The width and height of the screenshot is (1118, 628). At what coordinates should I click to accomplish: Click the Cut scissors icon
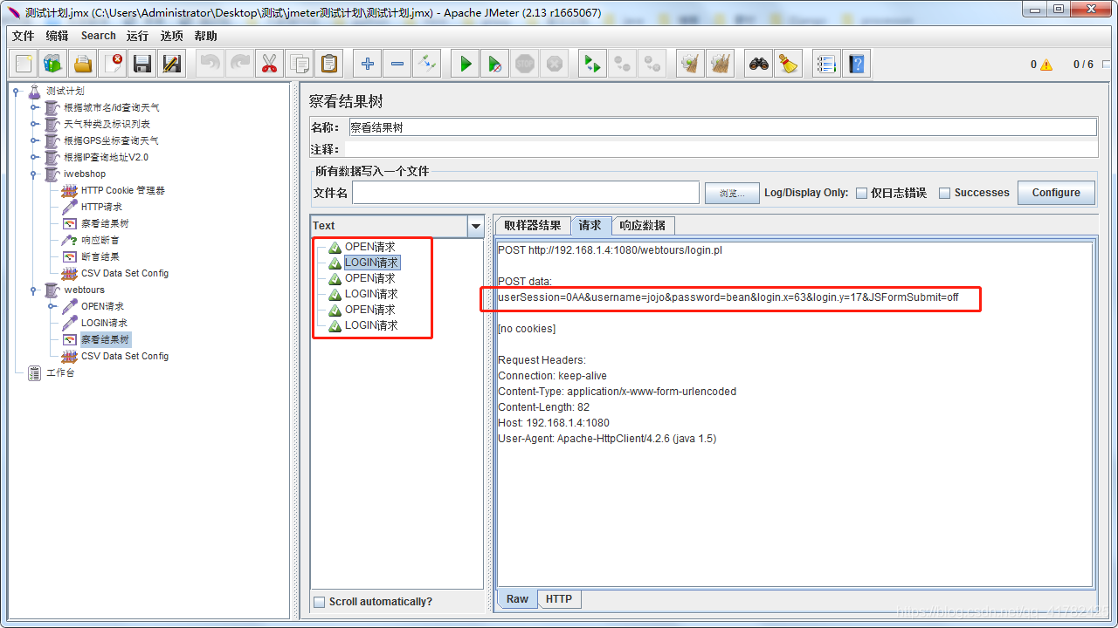[269, 64]
